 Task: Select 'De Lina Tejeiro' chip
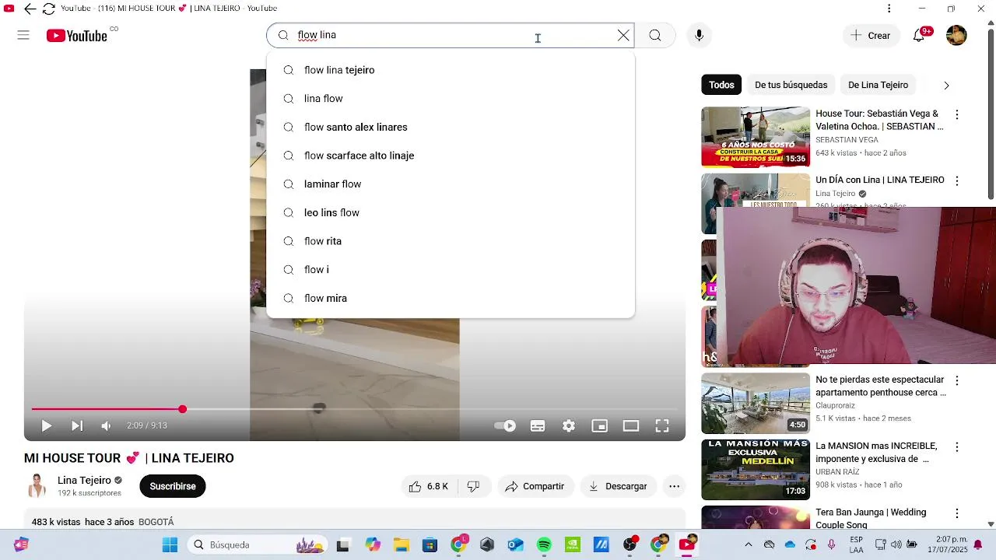coord(878,85)
